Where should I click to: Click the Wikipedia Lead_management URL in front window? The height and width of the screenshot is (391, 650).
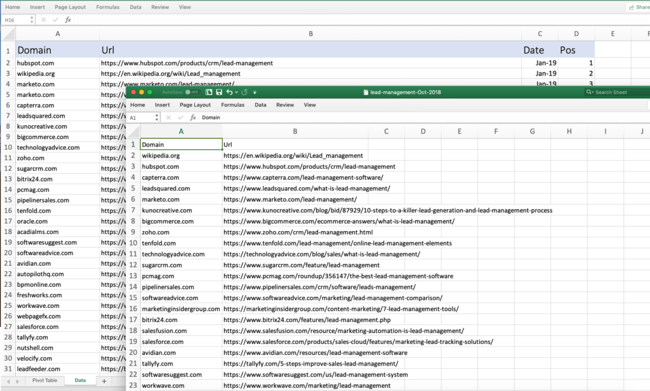tap(293, 156)
